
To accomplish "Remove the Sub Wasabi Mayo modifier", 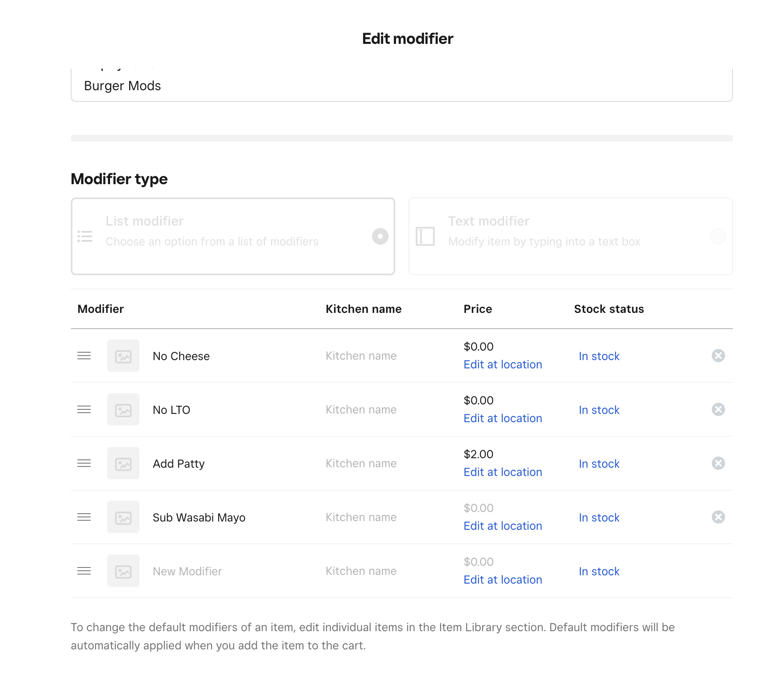I will tap(718, 517).
